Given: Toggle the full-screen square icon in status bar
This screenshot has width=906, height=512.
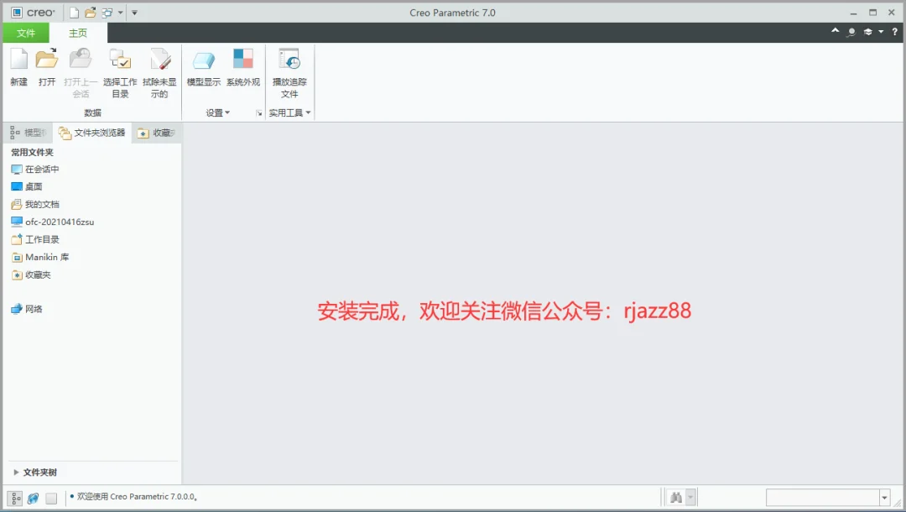Looking at the screenshot, I should pyautogui.click(x=51, y=498).
